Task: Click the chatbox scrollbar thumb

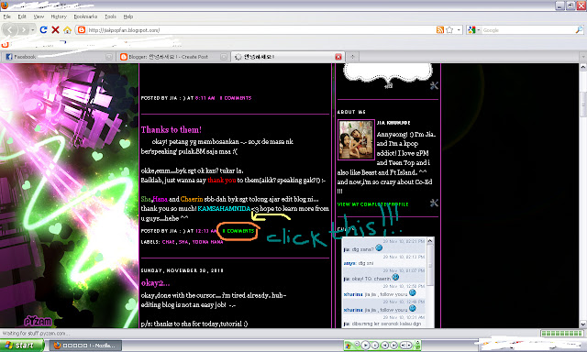Action: [430, 266]
